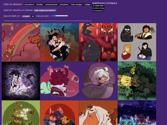Filter by artfight pieces
Image resolution: width=167 pixels, height=125 pixels.
pyautogui.click(x=88, y=4)
